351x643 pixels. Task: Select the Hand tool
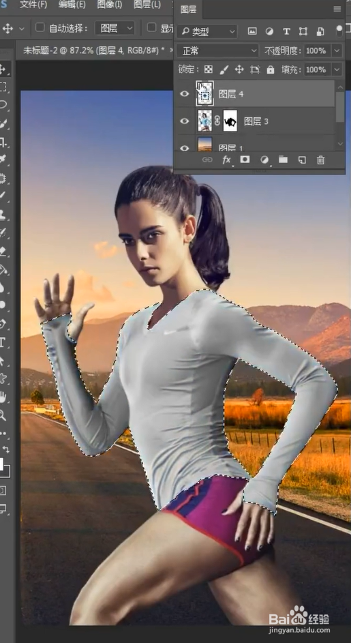[x=3, y=397]
